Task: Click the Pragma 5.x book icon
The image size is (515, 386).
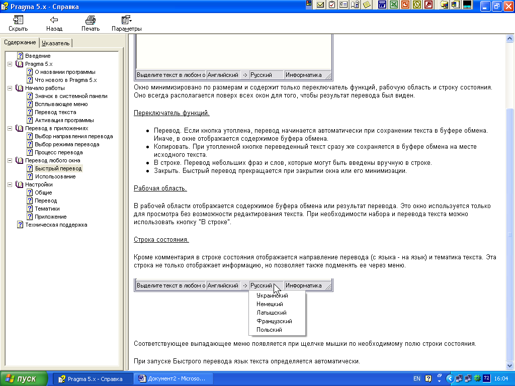Action: point(20,64)
